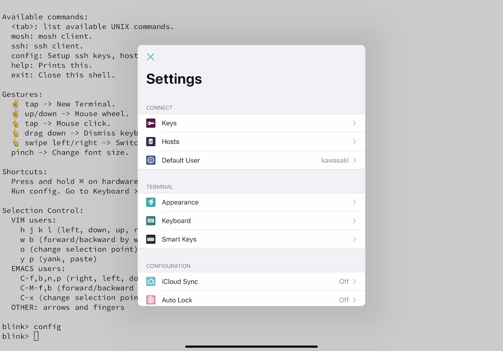The image size is (503, 351).
Task: Click the 'blink> config' command line
Action: point(31,326)
